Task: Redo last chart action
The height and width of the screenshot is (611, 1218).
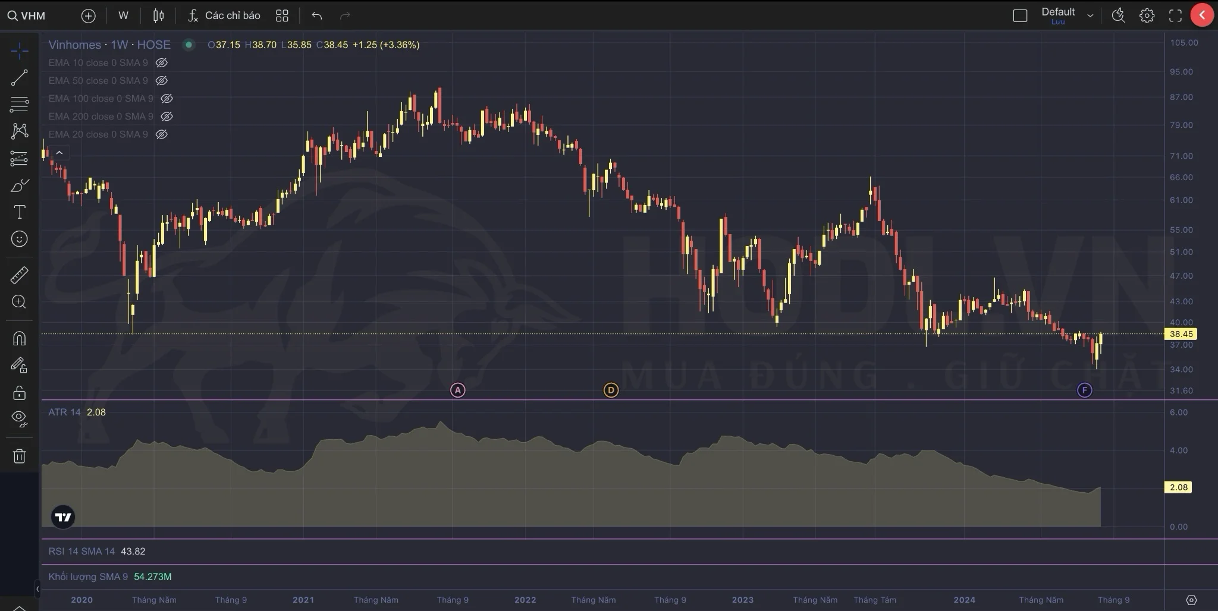Action: pos(345,15)
